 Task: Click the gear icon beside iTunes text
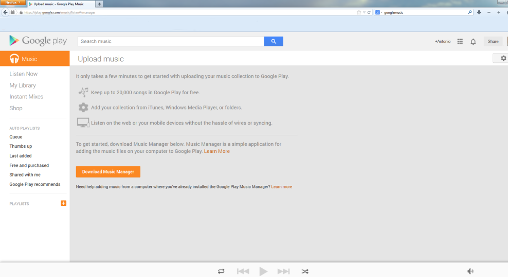click(x=83, y=108)
